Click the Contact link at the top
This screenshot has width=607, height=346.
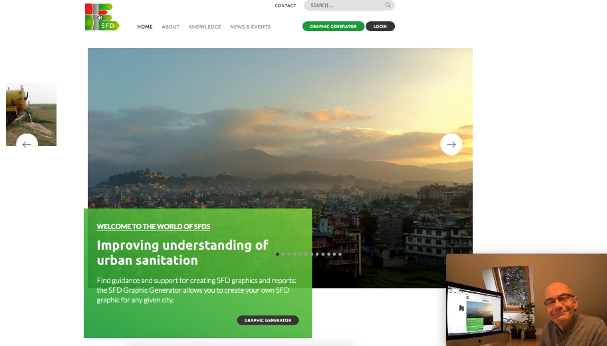[285, 5]
